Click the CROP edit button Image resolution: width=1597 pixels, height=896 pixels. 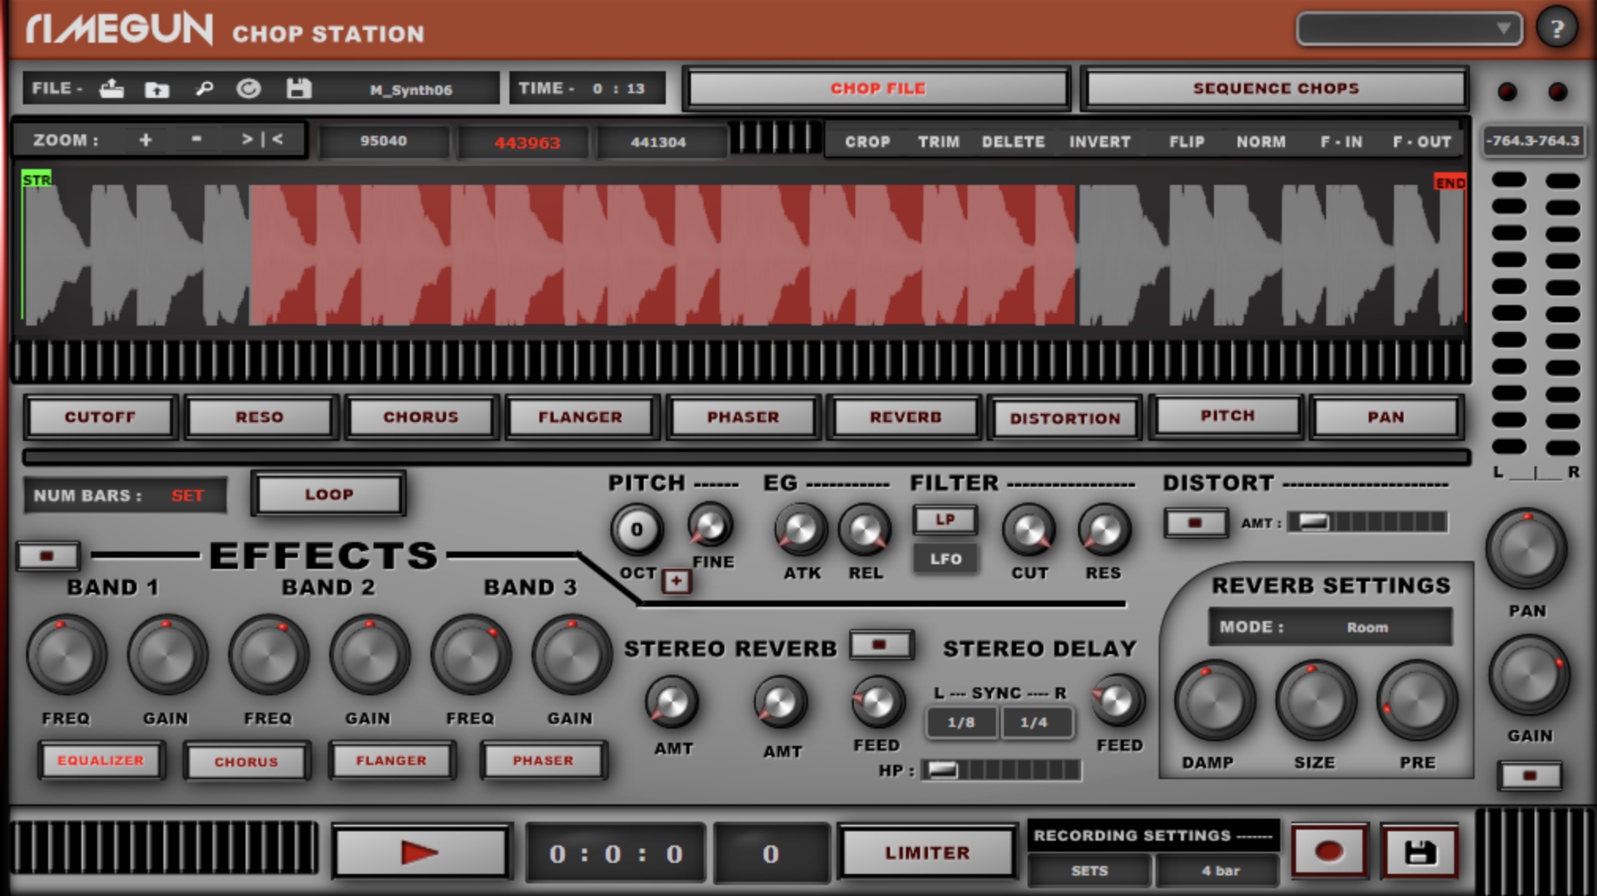867,142
